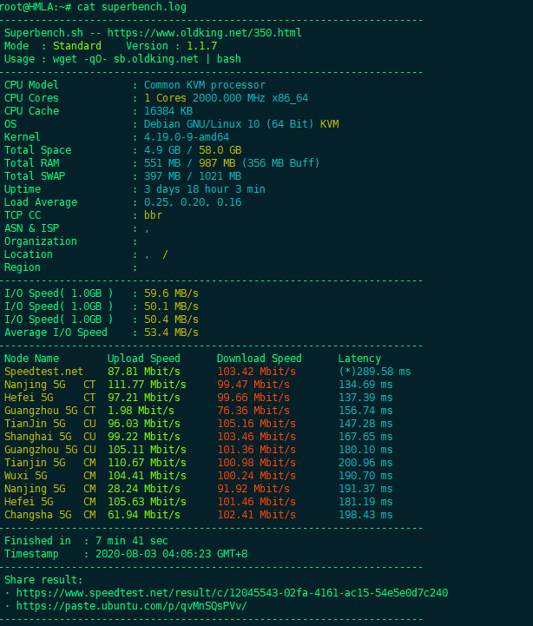Select the Uptime 3 days 18 hour value
This screenshot has height=626, width=533.
pos(204,189)
